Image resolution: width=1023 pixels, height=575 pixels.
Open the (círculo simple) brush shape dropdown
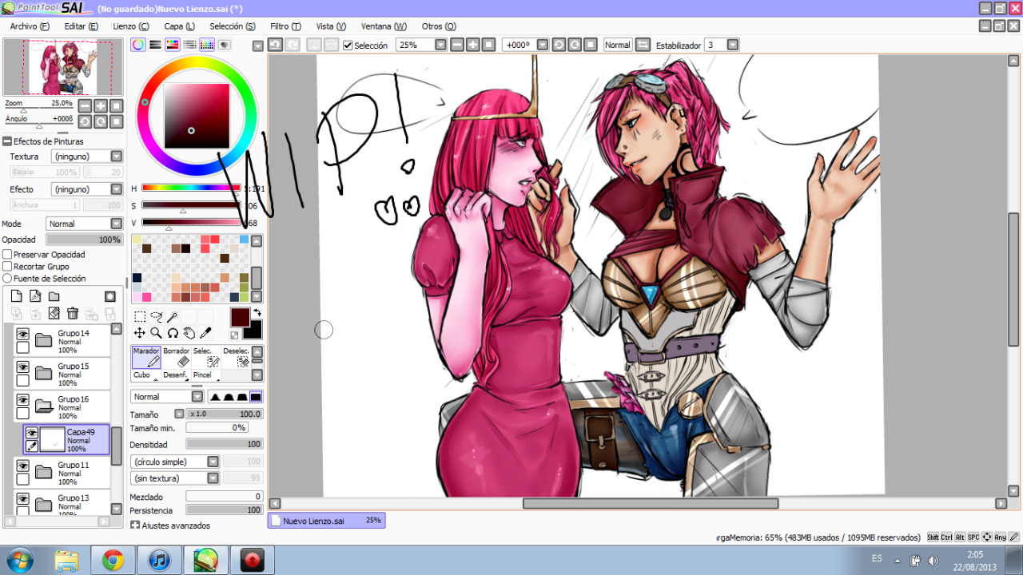click(175, 462)
